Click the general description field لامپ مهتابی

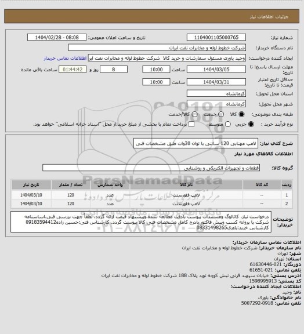coord(196,143)
